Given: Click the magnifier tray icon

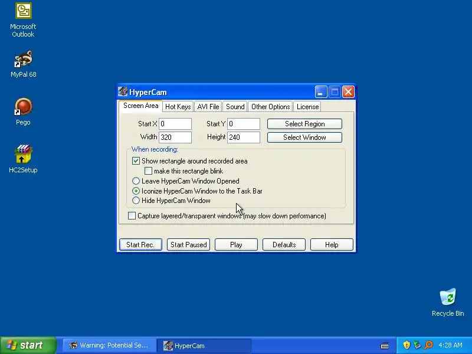Looking at the screenshot, I should point(428,345).
